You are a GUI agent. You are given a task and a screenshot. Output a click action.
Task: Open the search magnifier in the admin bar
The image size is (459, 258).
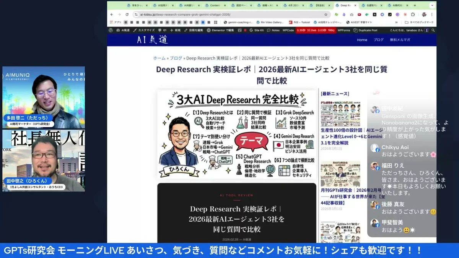tap(433, 30)
